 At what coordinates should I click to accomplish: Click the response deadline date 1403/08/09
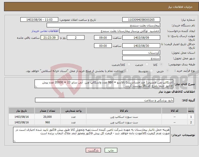[x=141, y=37]
